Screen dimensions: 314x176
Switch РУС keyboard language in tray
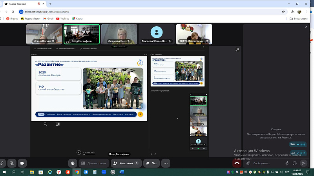287,172
